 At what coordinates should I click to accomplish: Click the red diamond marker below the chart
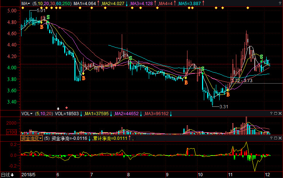pos(66,108)
